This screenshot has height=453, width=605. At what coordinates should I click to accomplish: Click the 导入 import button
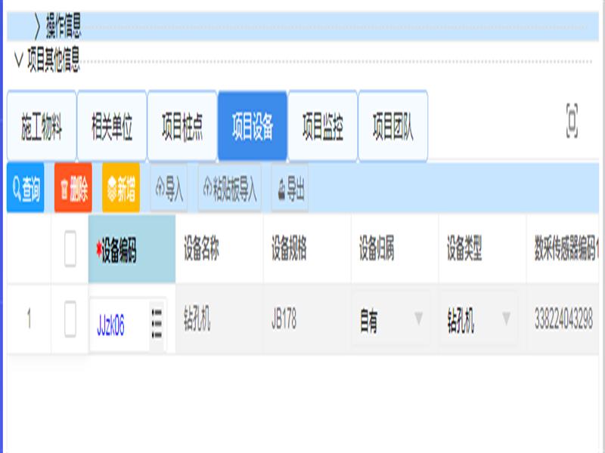coord(169,188)
